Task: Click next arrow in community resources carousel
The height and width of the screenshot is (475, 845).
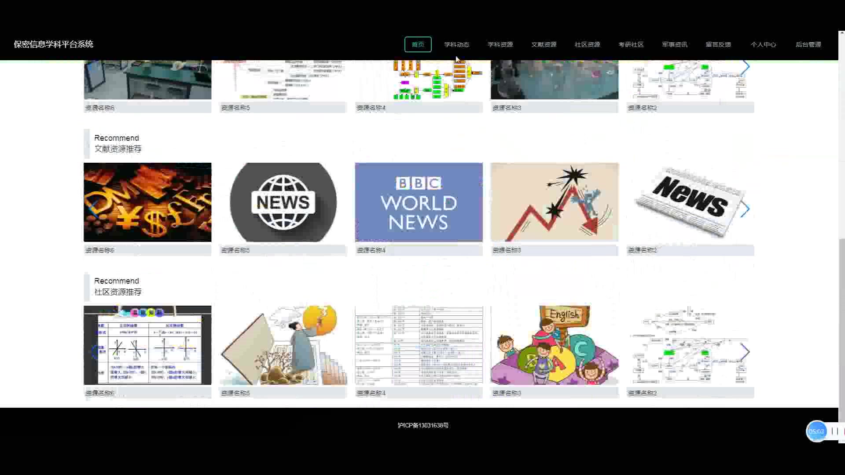Action: point(745,352)
